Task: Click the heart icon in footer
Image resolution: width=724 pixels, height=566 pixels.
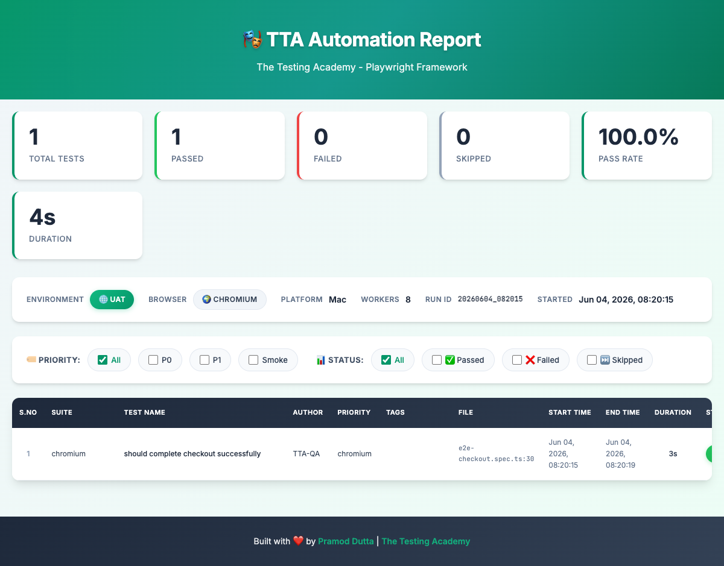Action: pos(298,541)
